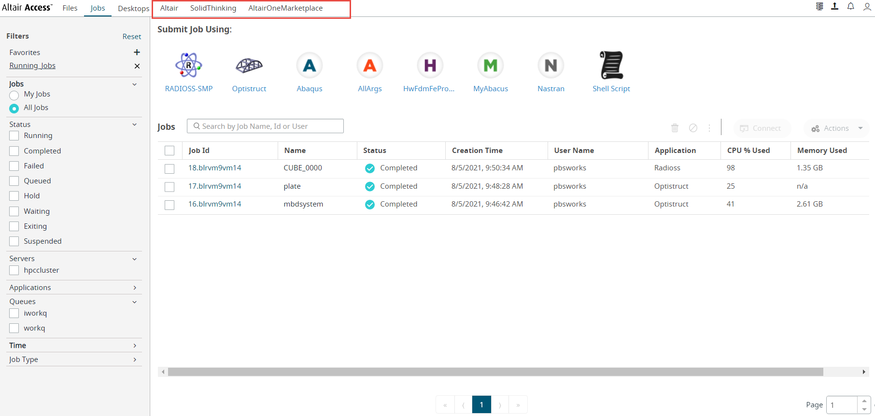Open job 16.blrvm9vm14 details
Image resolution: width=875 pixels, height=416 pixels.
coord(215,204)
